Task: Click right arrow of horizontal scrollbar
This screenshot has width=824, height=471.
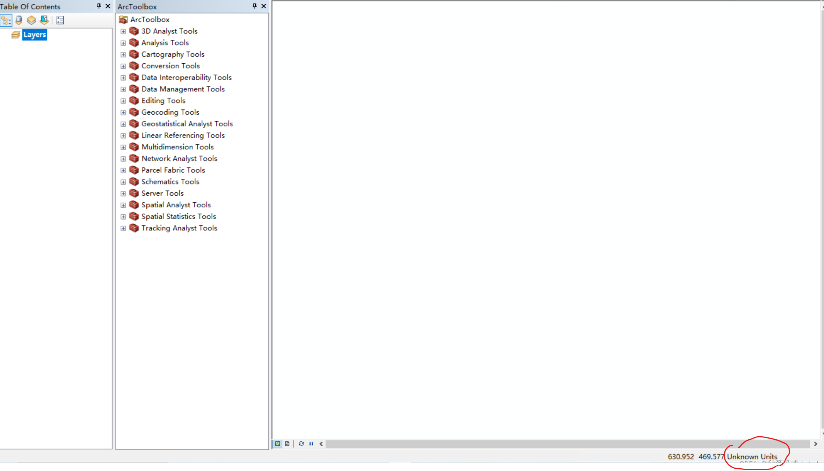Action: (815, 444)
